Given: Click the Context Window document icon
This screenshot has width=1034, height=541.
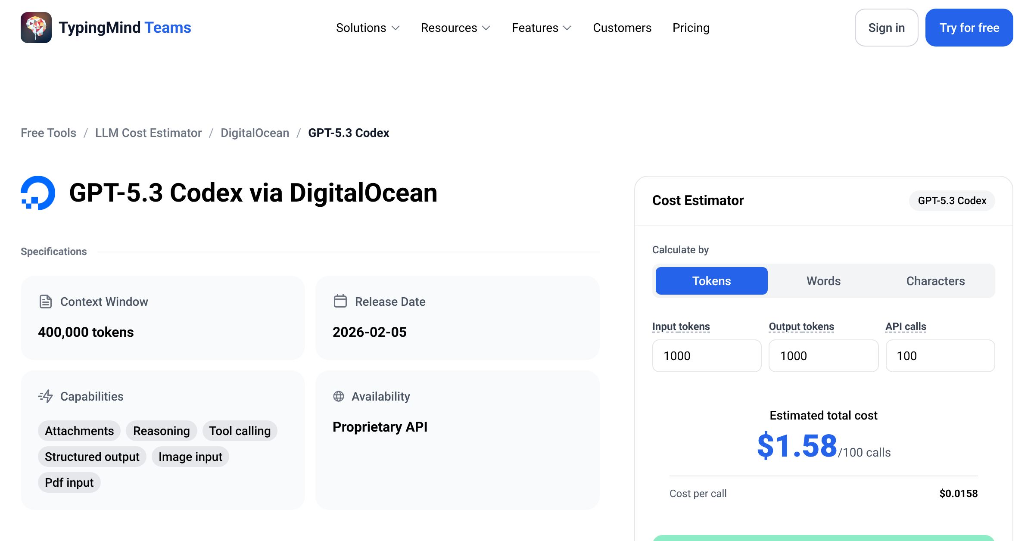Looking at the screenshot, I should [x=45, y=302].
